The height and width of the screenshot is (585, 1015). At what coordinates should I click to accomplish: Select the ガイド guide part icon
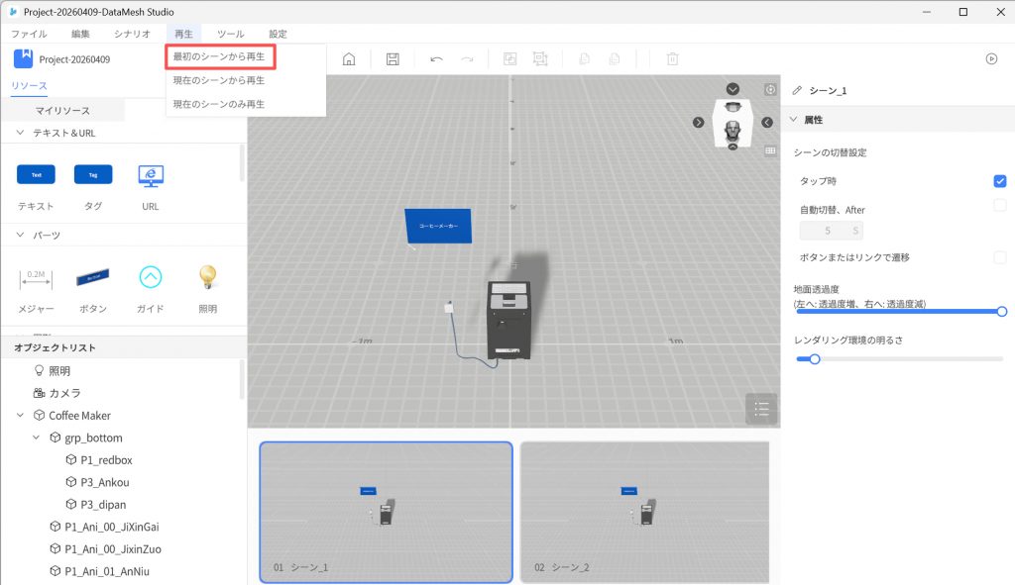(151, 276)
